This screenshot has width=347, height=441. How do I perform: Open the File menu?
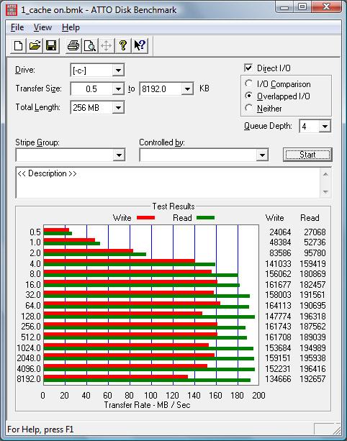(x=17, y=27)
